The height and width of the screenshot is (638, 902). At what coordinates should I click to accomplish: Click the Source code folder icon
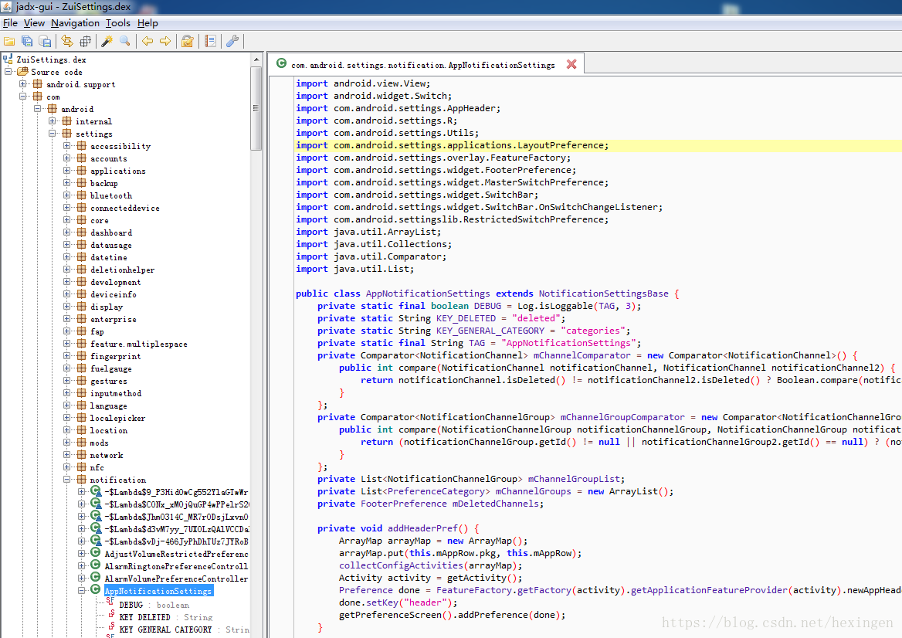coord(22,71)
